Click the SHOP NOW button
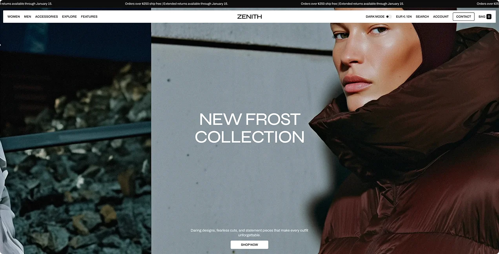 (249, 245)
